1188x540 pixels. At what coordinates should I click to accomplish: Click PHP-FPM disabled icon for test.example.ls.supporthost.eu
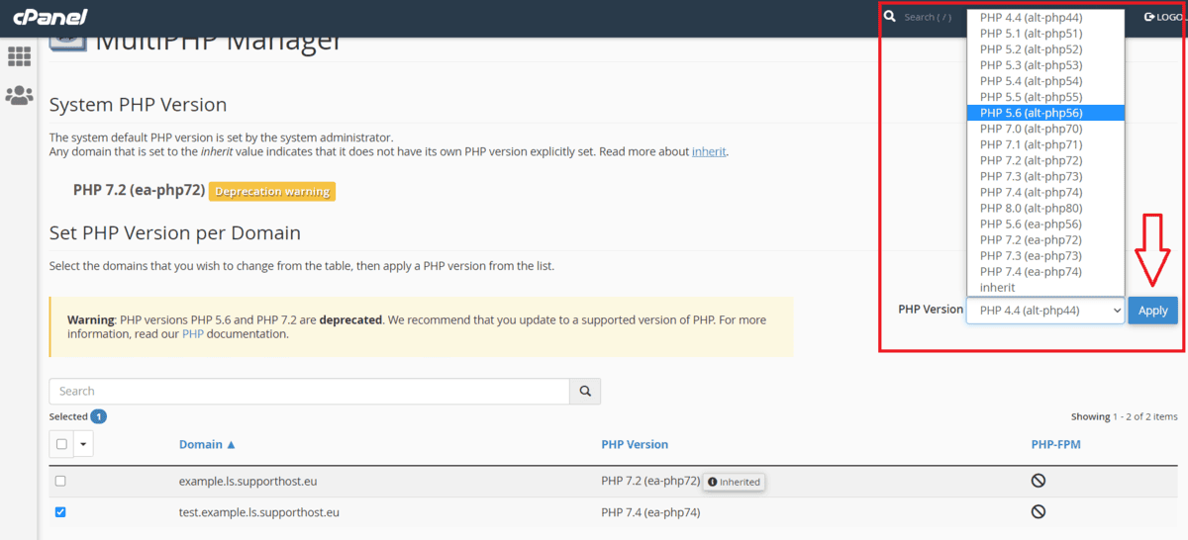(1039, 512)
